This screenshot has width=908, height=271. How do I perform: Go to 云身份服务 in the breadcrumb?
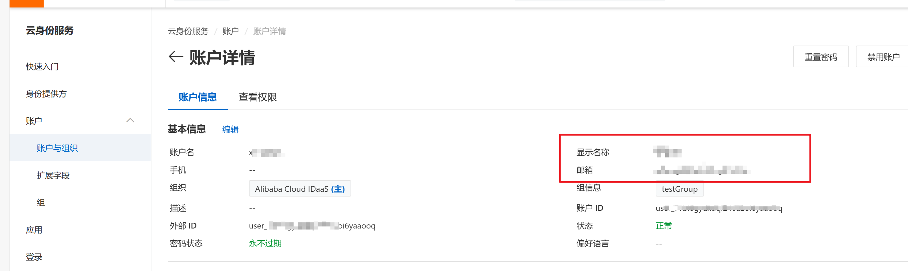(188, 31)
